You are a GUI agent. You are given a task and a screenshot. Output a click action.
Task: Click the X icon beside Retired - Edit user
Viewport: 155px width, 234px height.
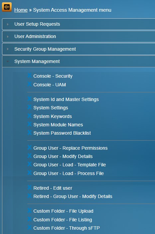(x=30, y=187)
